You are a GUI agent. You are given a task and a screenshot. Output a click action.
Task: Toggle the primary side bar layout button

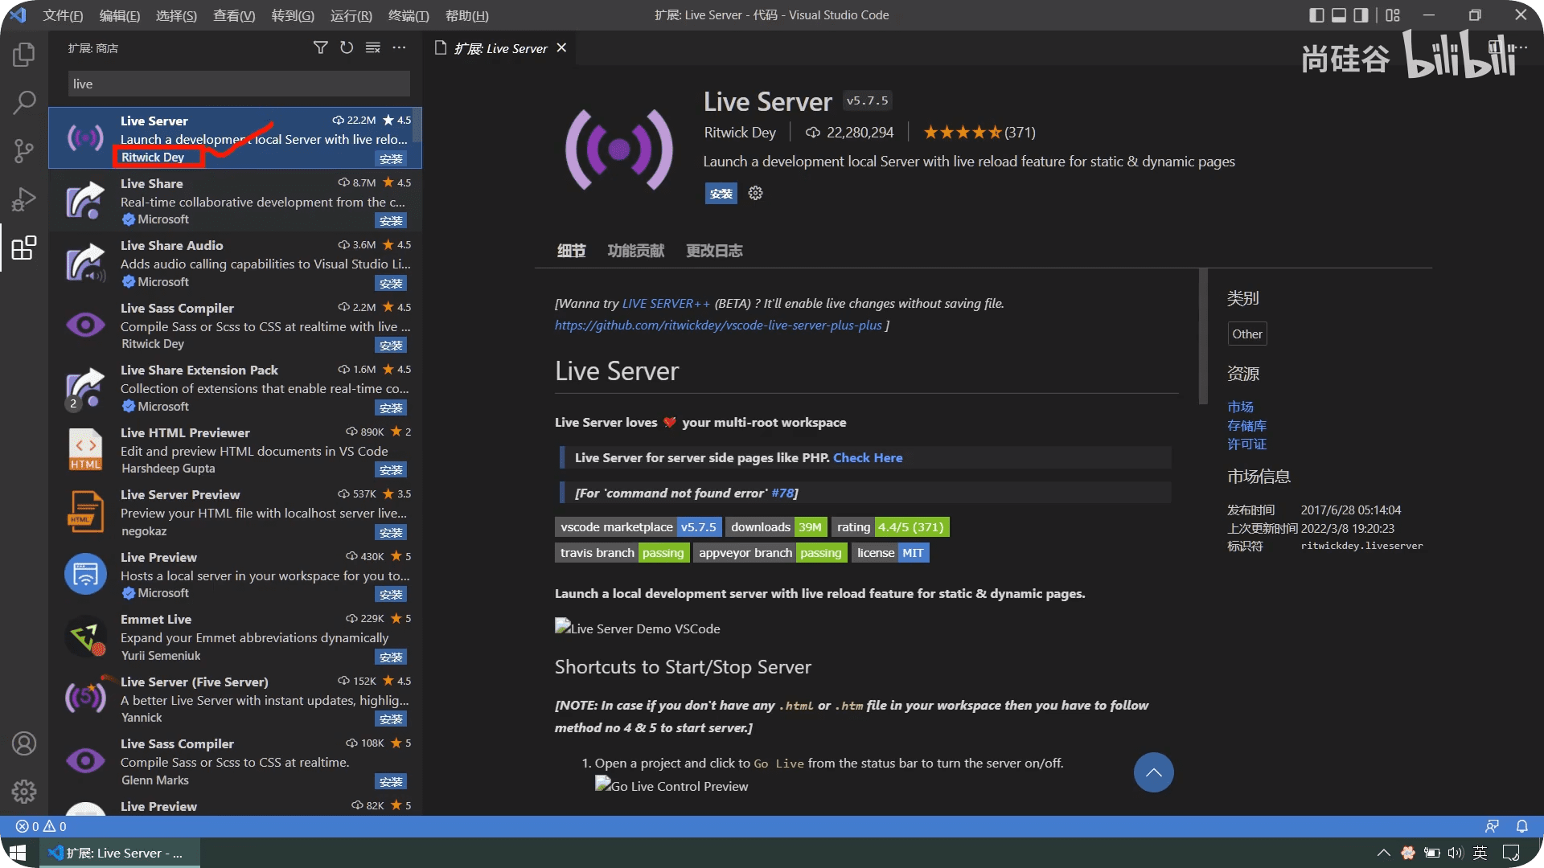point(1316,15)
